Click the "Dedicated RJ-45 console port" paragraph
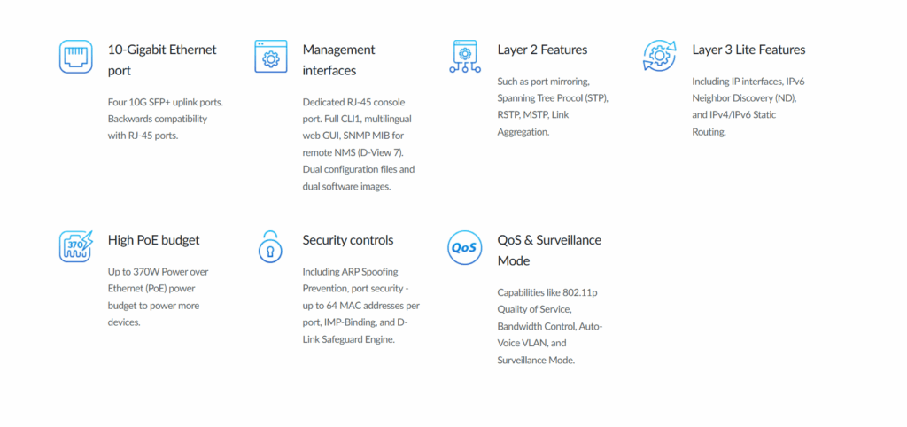This screenshot has height=427, width=907. point(359,144)
